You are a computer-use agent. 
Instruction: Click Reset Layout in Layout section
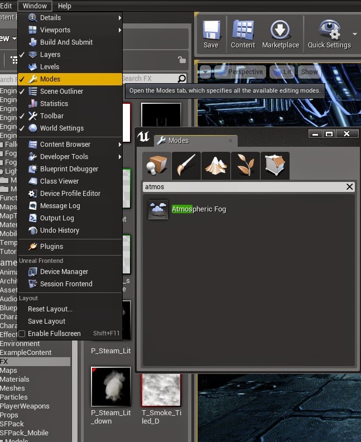(70, 309)
